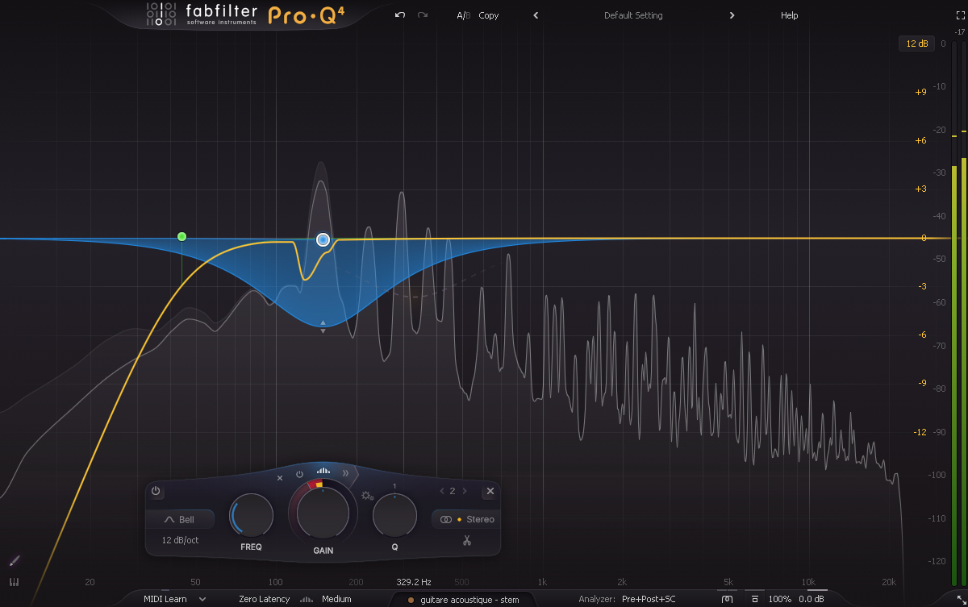Click the bottom-right window resize handle
This screenshot has height=607, width=968.
[960, 599]
